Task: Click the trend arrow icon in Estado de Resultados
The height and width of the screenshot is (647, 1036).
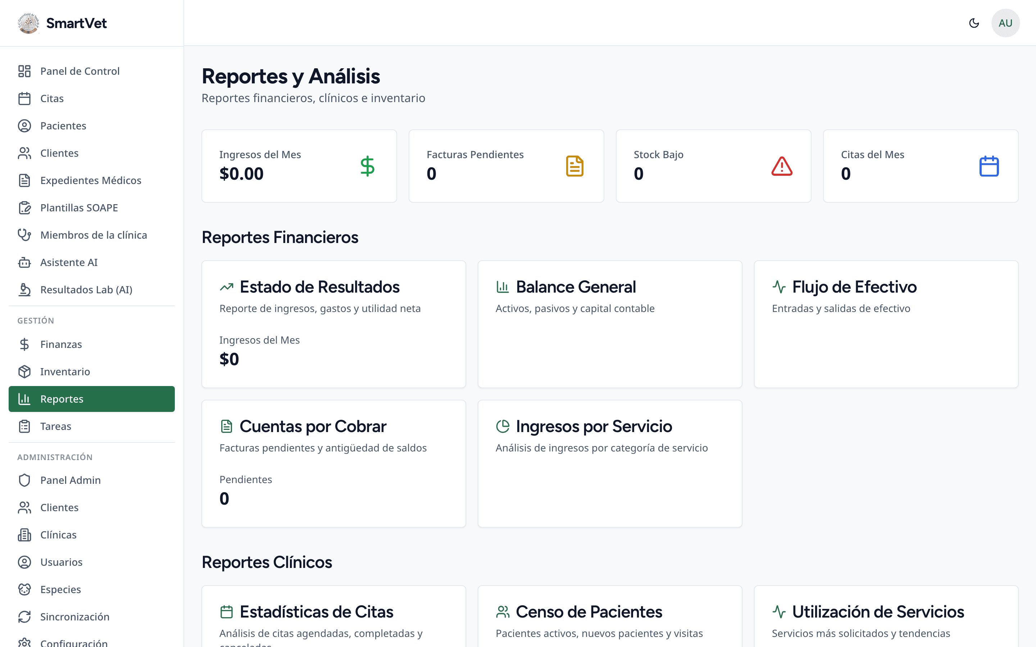Action: (x=227, y=287)
